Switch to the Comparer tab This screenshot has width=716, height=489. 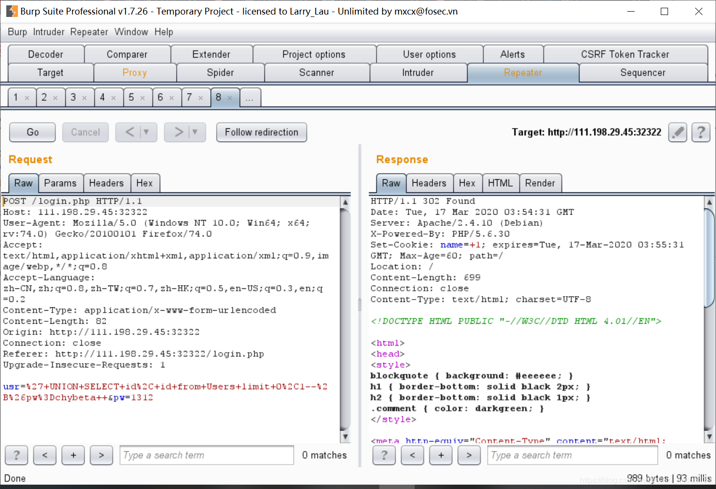coord(127,54)
